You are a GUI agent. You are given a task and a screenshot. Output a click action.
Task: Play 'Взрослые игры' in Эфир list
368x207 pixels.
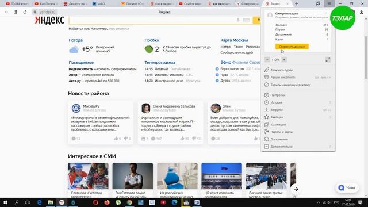click(x=217, y=69)
